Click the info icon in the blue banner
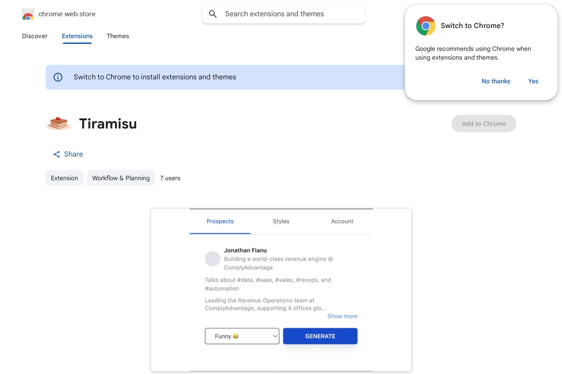This screenshot has width=562, height=374. 58,77
